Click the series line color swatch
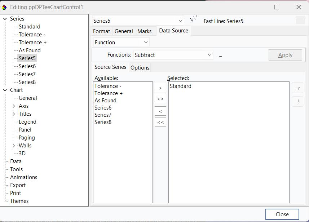309x222 pixels. click(300, 21)
